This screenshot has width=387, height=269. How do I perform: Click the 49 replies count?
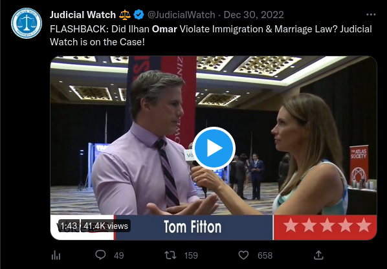[118, 255]
